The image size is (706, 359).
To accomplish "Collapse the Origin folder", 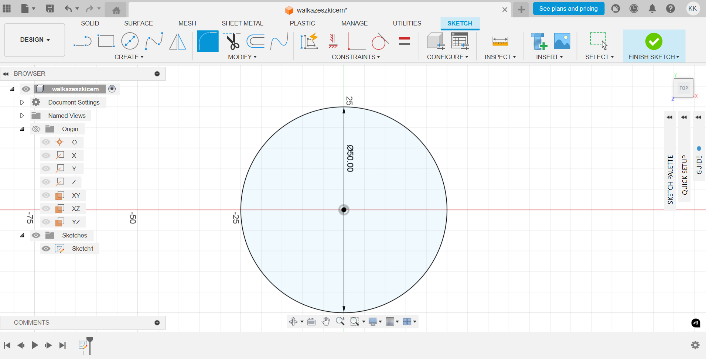I will click(x=22, y=129).
